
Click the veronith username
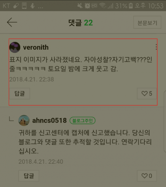[36, 47]
